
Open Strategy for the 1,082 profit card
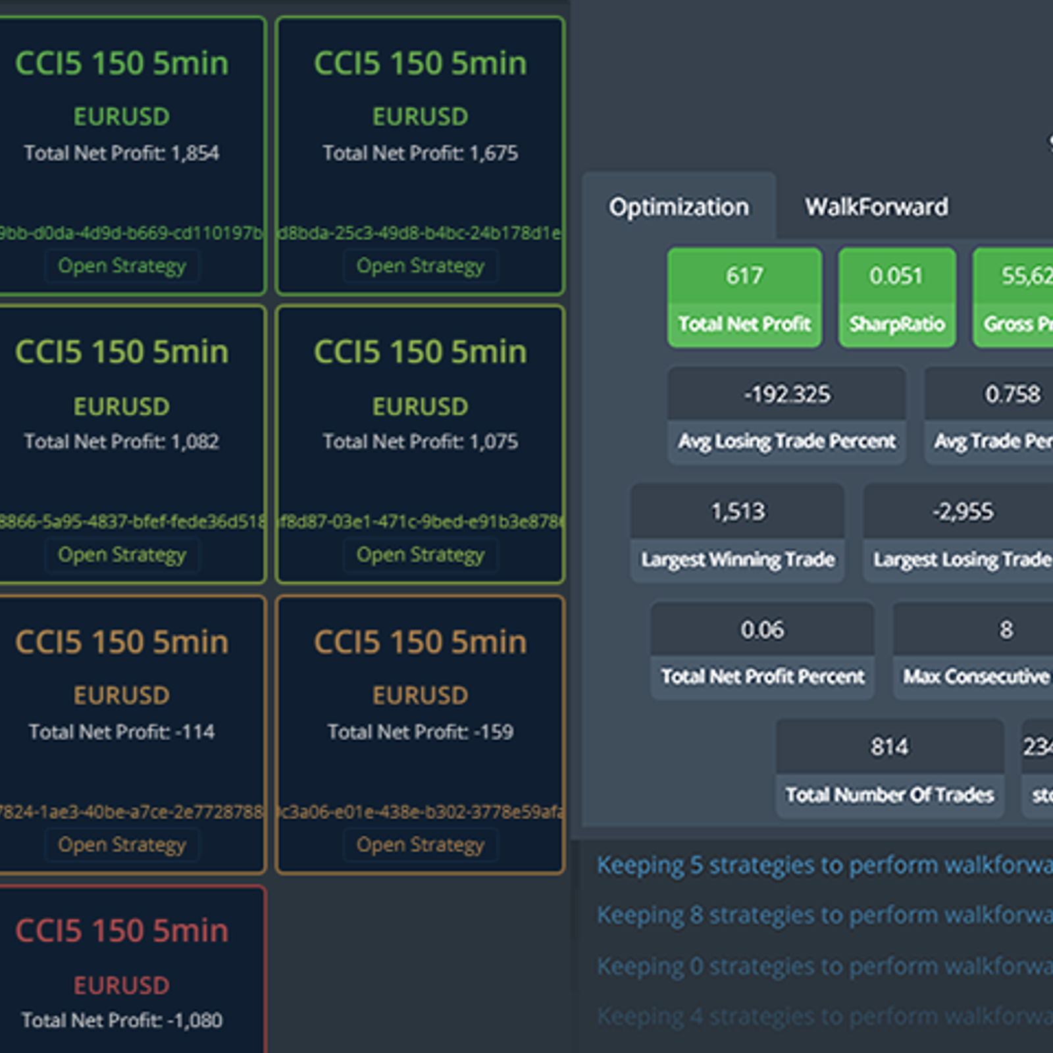tap(122, 555)
